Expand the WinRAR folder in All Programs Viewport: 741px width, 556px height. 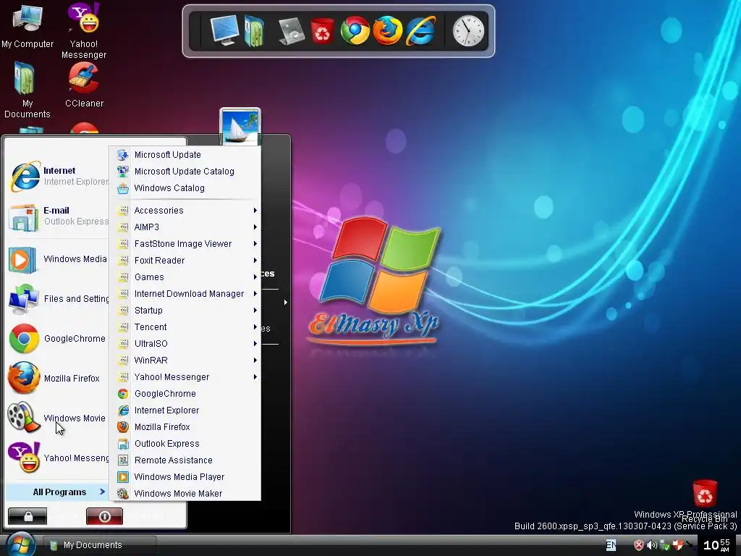coord(185,361)
